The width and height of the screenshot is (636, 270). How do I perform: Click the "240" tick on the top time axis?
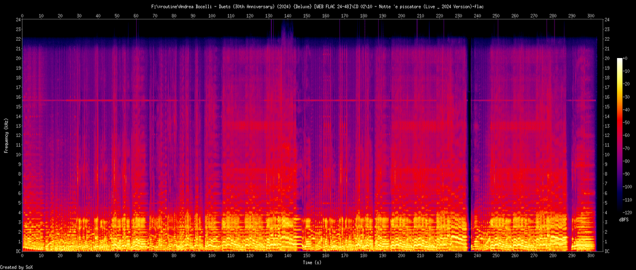(477, 16)
